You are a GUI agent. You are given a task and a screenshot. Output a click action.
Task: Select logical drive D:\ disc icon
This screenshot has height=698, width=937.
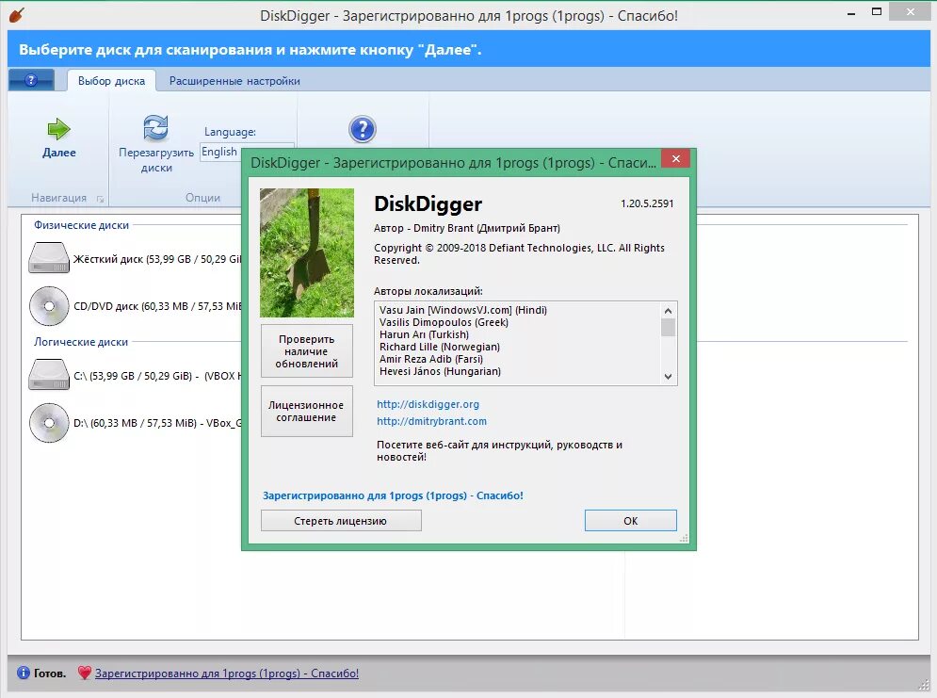pyautogui.click(x=49, y=423)
